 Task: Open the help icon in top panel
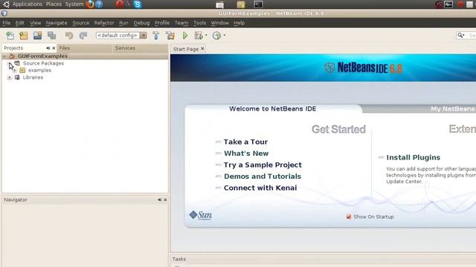pos(99,4)
